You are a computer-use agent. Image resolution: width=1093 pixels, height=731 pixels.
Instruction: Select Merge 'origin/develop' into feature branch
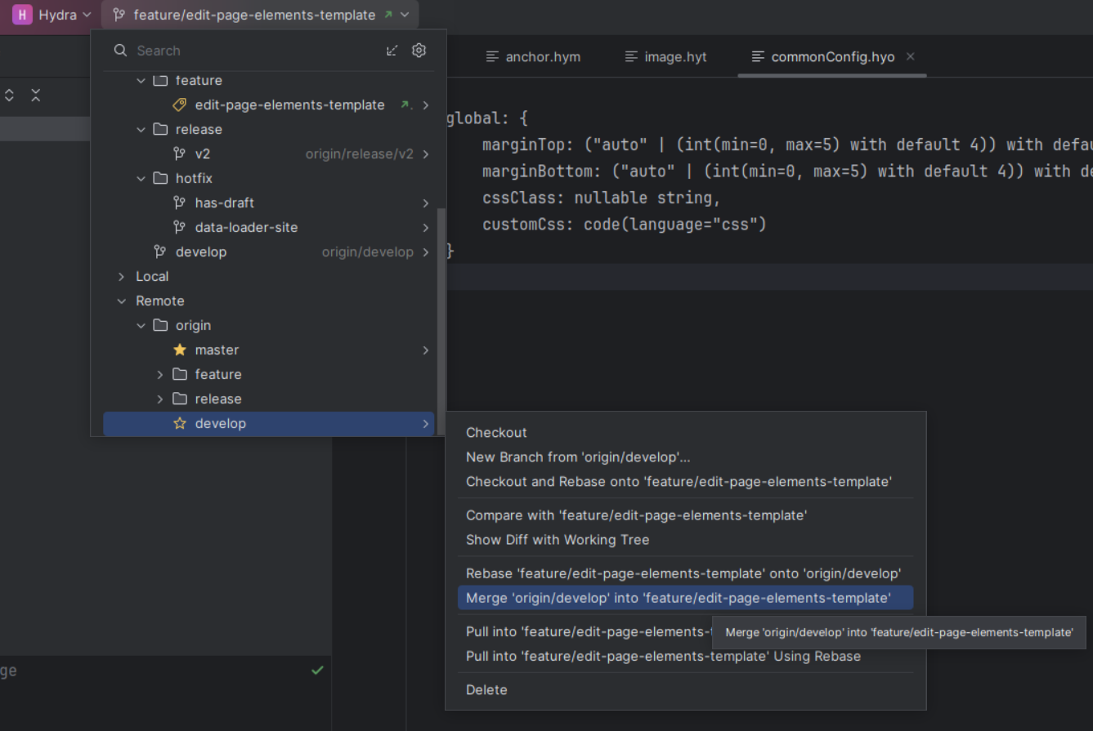pos(678,598)
